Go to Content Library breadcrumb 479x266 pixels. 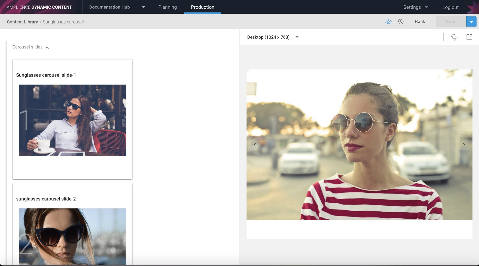pyautogui.click(x=22, y=22)
